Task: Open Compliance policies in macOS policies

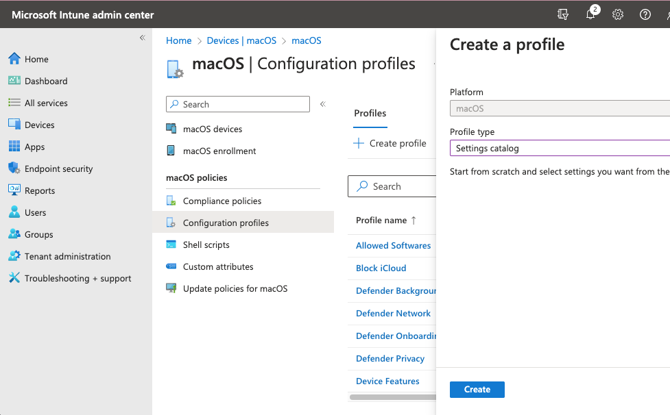Action: [x=222, y=201]
